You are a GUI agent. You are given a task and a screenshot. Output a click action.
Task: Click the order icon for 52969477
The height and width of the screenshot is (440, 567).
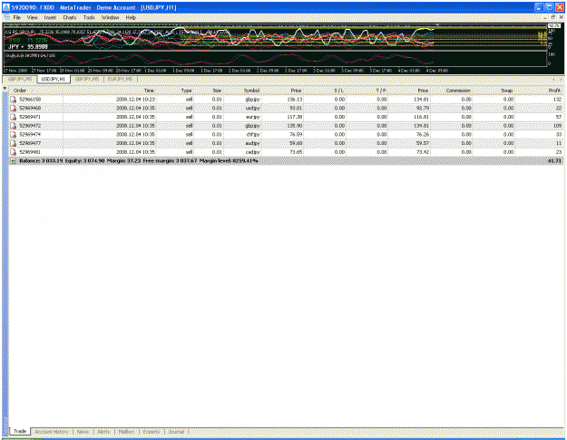[x=13, y=143]
